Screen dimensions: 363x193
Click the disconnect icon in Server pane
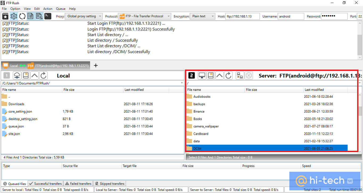coord(240,76)
